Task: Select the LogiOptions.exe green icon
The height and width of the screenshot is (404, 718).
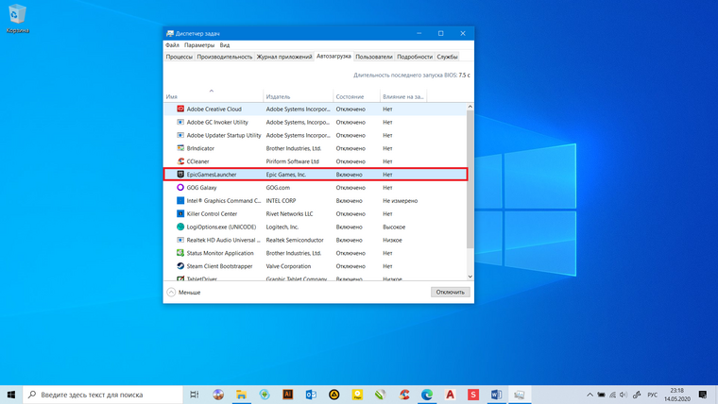Action: pos(180,227)
